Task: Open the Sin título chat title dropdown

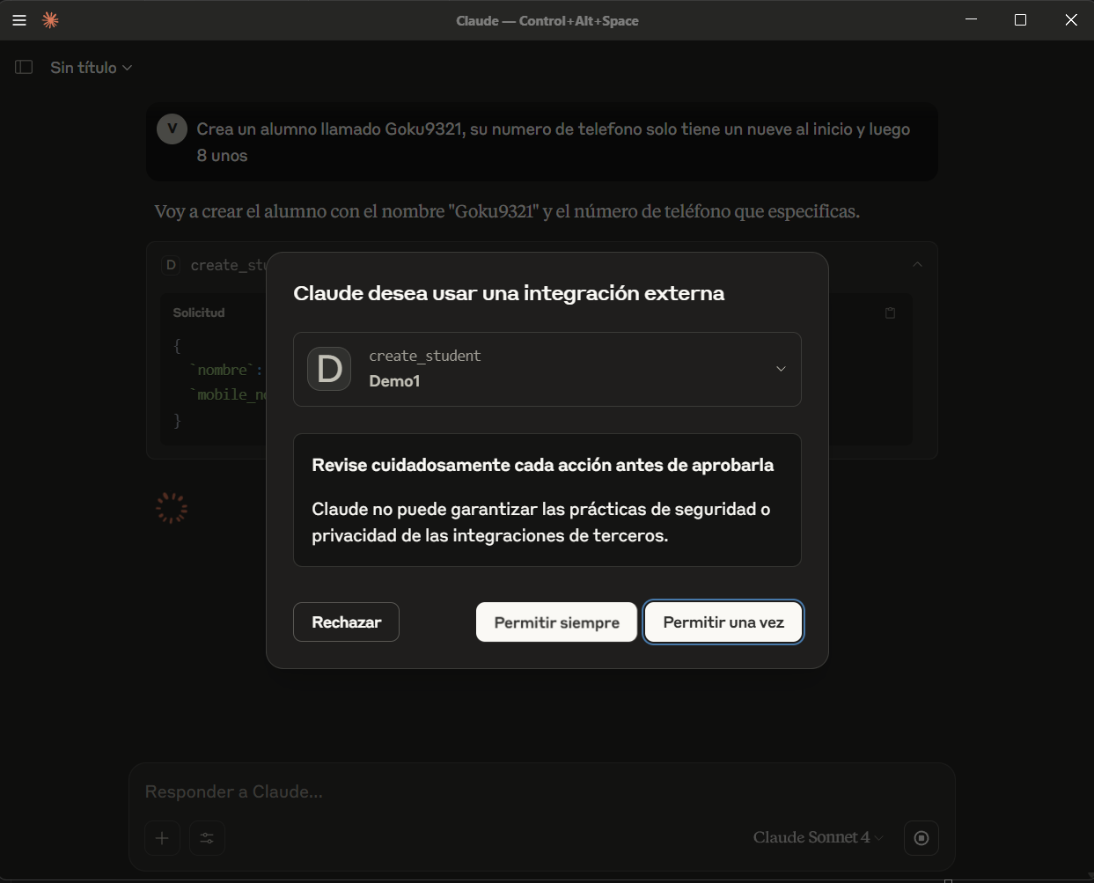Action: 91,68
